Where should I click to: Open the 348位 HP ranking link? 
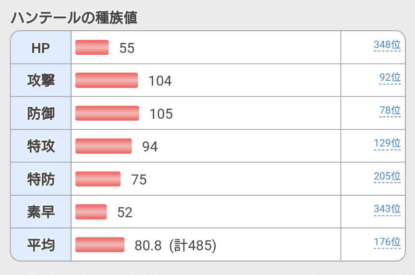tap(387, 45)
